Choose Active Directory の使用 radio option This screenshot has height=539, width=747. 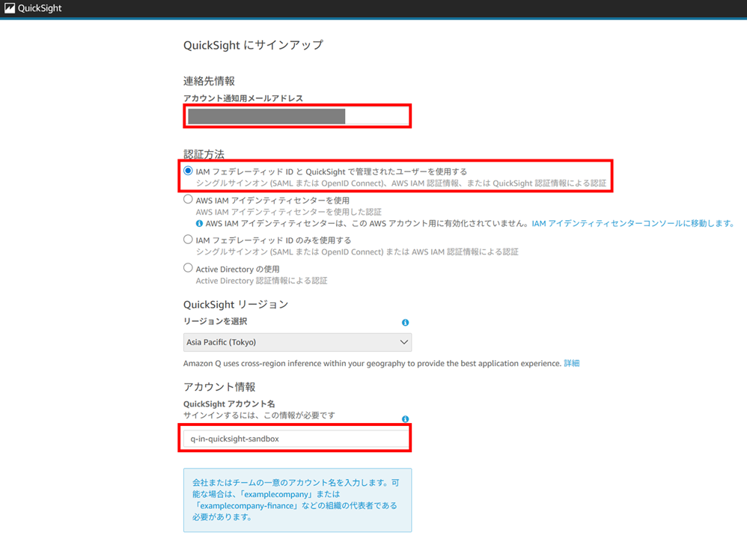click(188, 268)
